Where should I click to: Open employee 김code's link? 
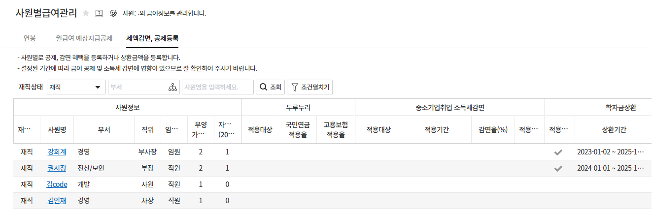click(x=57, y=184)
